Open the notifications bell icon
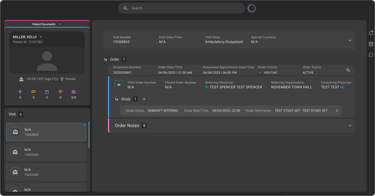Screen dimensions: 375x196 pyautogui.click(x=371, y=33)
